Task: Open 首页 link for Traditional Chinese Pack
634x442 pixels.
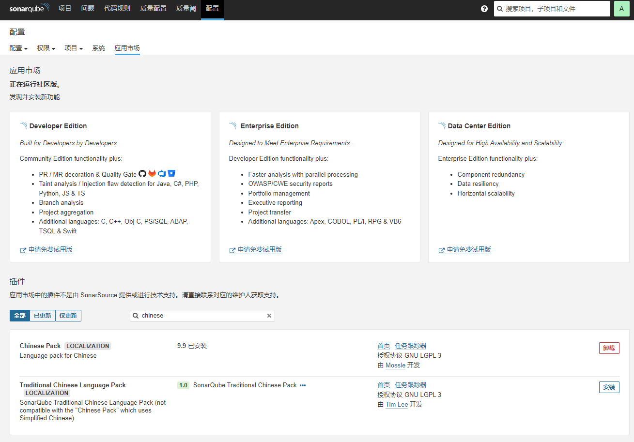Action: click(x=384, y=385)
